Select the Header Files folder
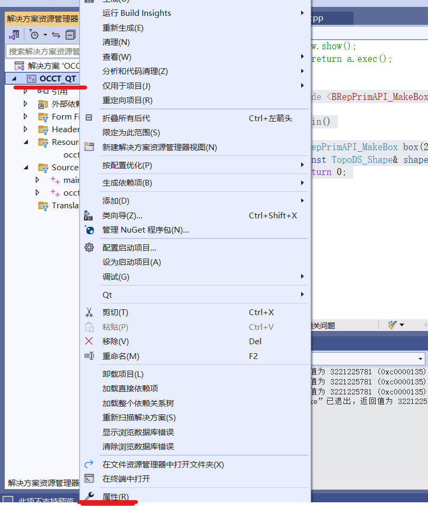Screen dimensions: 428x506 (58, 130)
